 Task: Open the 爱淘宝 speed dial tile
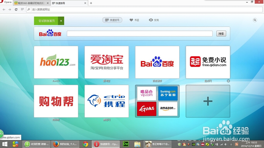click(x=107, y=62)
